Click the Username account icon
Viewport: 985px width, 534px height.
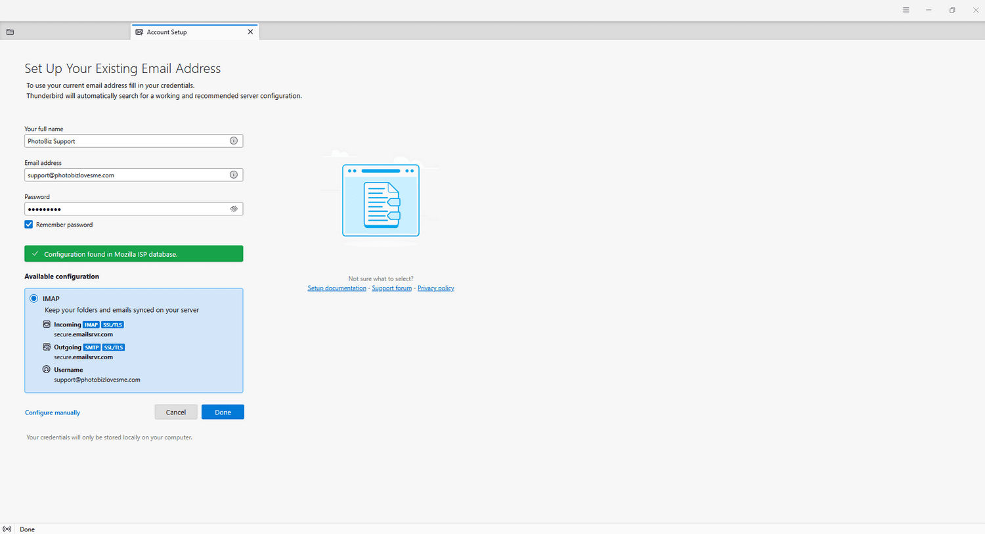pos(47,369)
